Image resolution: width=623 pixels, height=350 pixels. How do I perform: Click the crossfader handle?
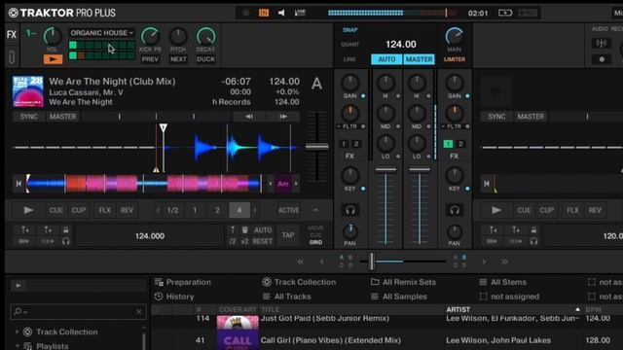click(372, 262)
